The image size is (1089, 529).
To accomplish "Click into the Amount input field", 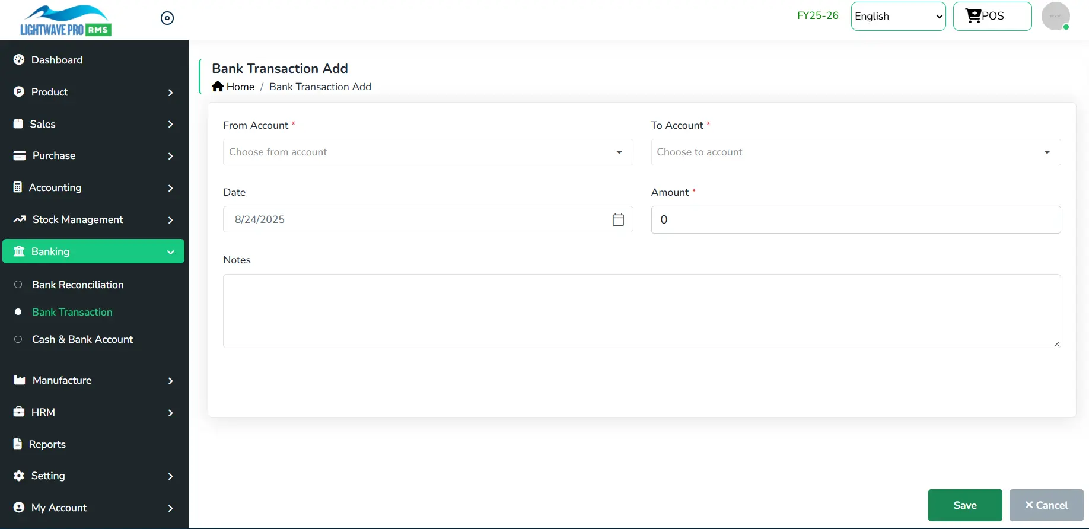I will point(855,220).
